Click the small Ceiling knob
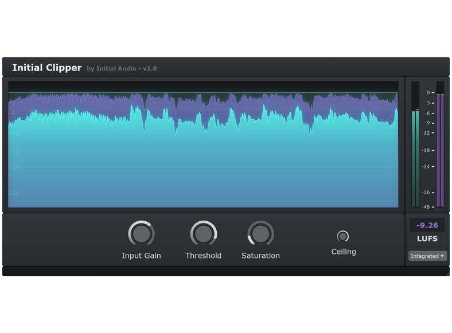 [x=343, y=236]
